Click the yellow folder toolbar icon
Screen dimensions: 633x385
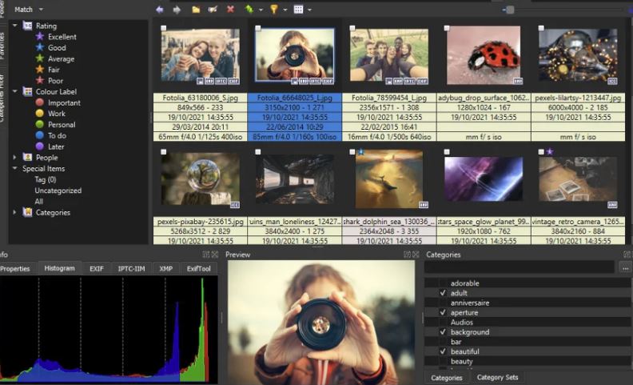coord(196,10)
